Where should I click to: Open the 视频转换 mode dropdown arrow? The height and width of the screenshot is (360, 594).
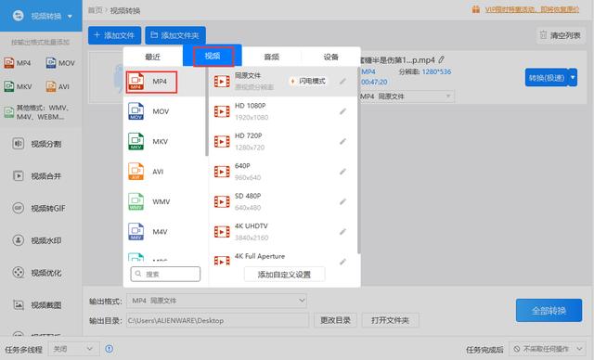[71, 17]
